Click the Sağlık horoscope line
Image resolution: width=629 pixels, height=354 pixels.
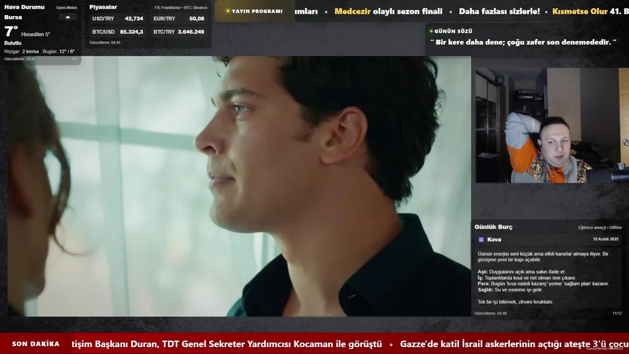(x=510, y=290)
